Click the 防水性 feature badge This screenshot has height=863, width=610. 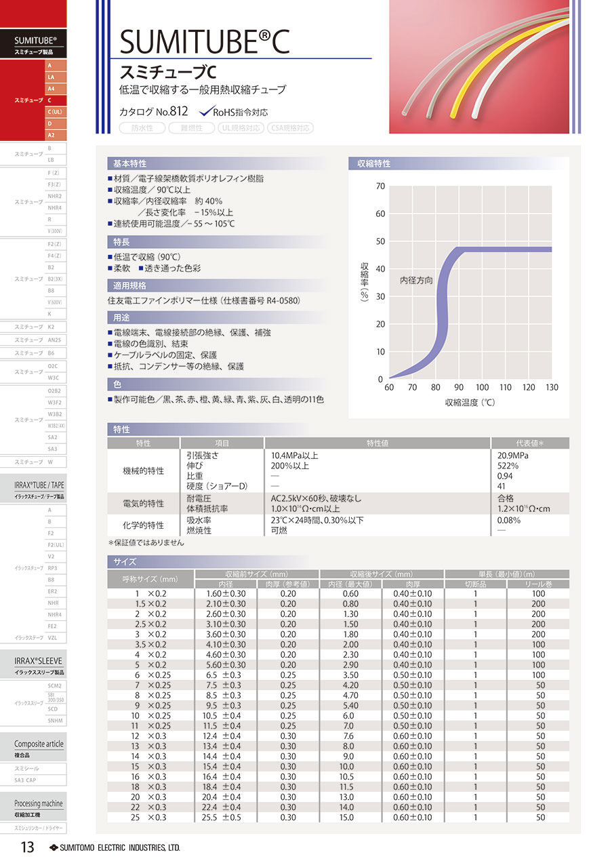click(x=142, y=128)
